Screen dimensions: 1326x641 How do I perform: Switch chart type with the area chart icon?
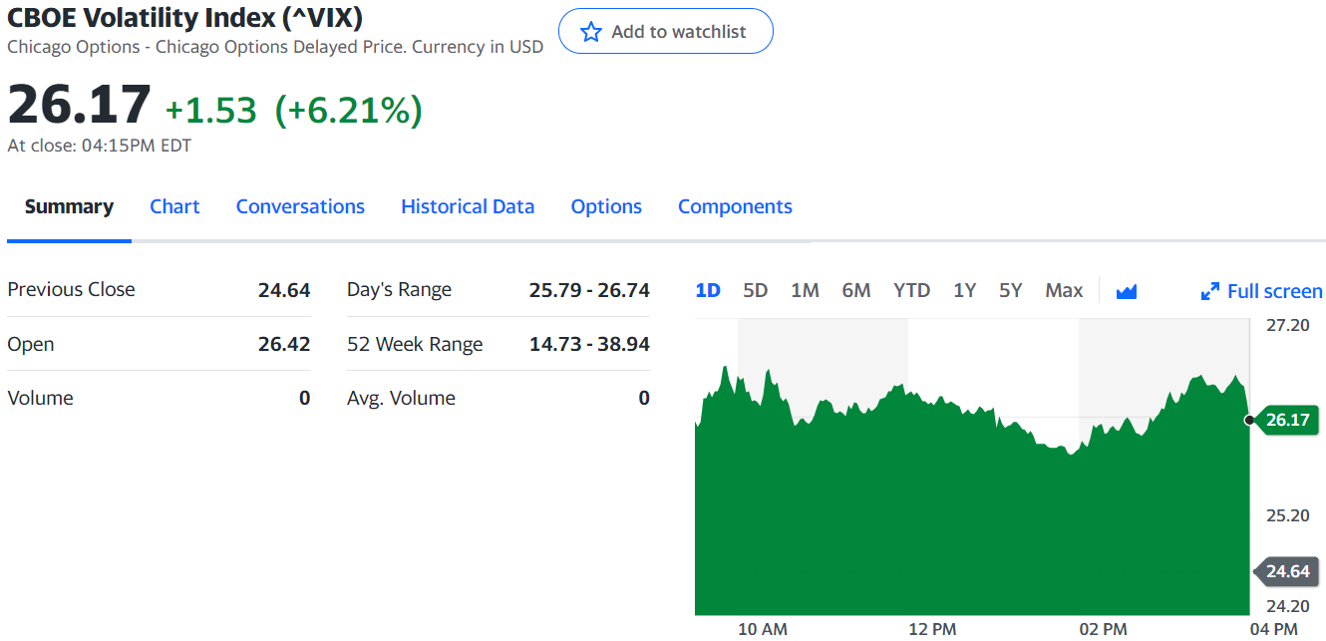[x=1127, y=291]
